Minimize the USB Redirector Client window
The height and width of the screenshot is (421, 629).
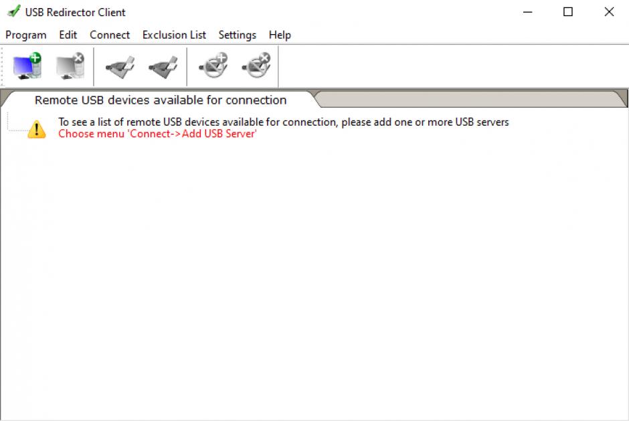coord(527,12)
